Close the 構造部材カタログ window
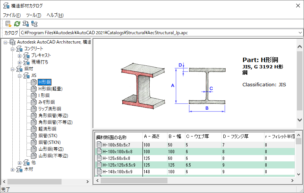Image resolution: width=304 pixels, height=193 pixels. [x=298, y=6]
